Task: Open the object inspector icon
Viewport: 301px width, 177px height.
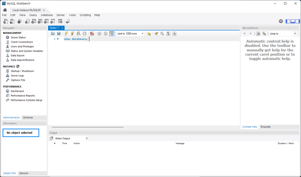Action: 19,21
